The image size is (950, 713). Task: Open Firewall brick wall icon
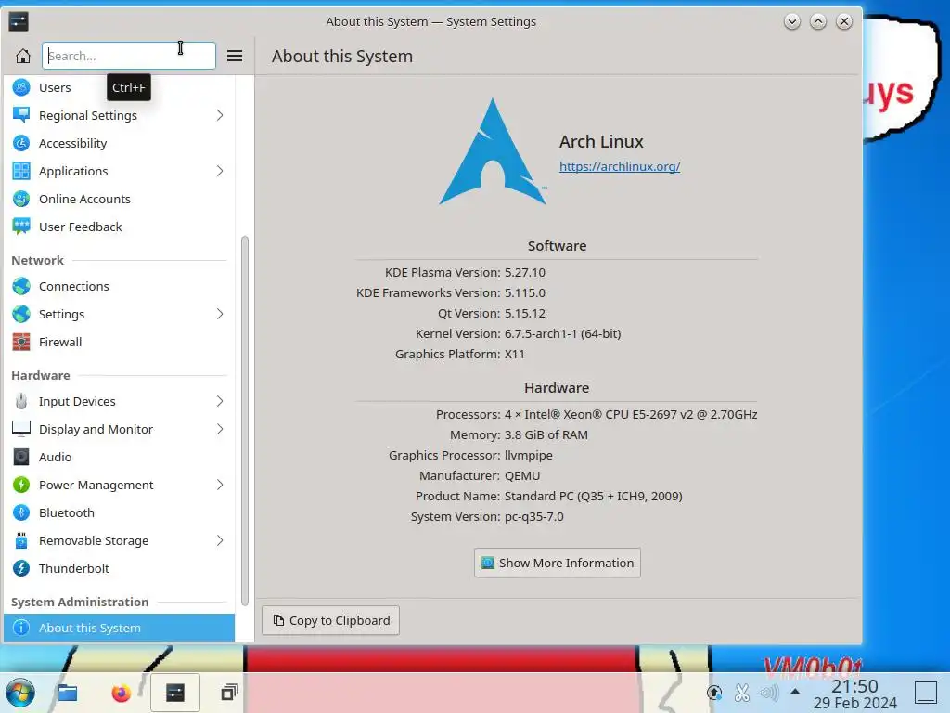[21, 342]
